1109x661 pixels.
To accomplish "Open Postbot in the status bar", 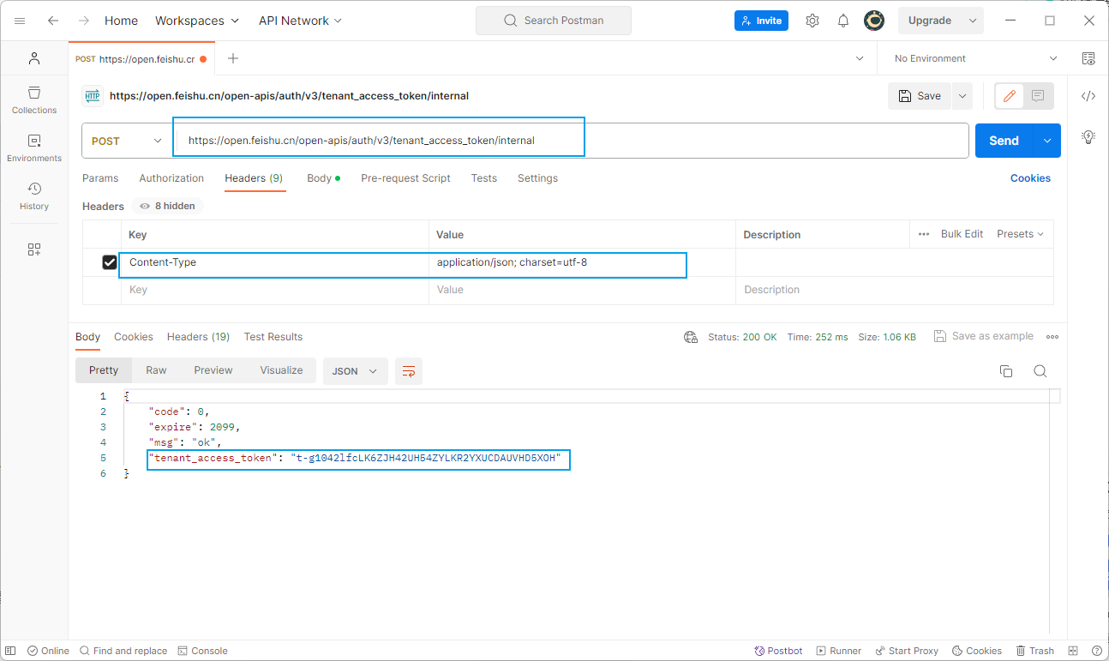I will 778,651.
